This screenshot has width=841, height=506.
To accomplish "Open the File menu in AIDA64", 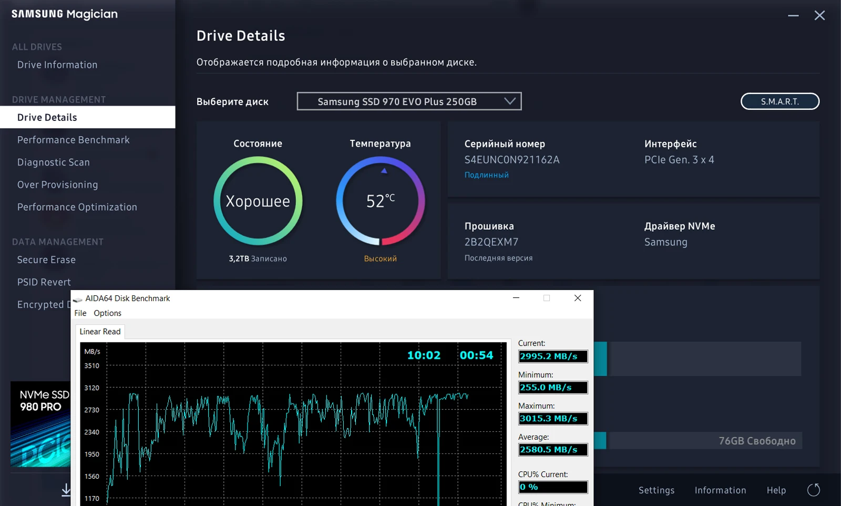I will [x=80, y=313].
